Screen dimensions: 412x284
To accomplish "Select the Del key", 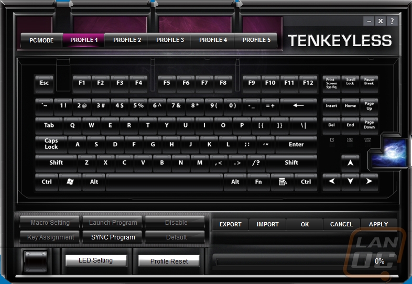I will [x=332, y=126].
